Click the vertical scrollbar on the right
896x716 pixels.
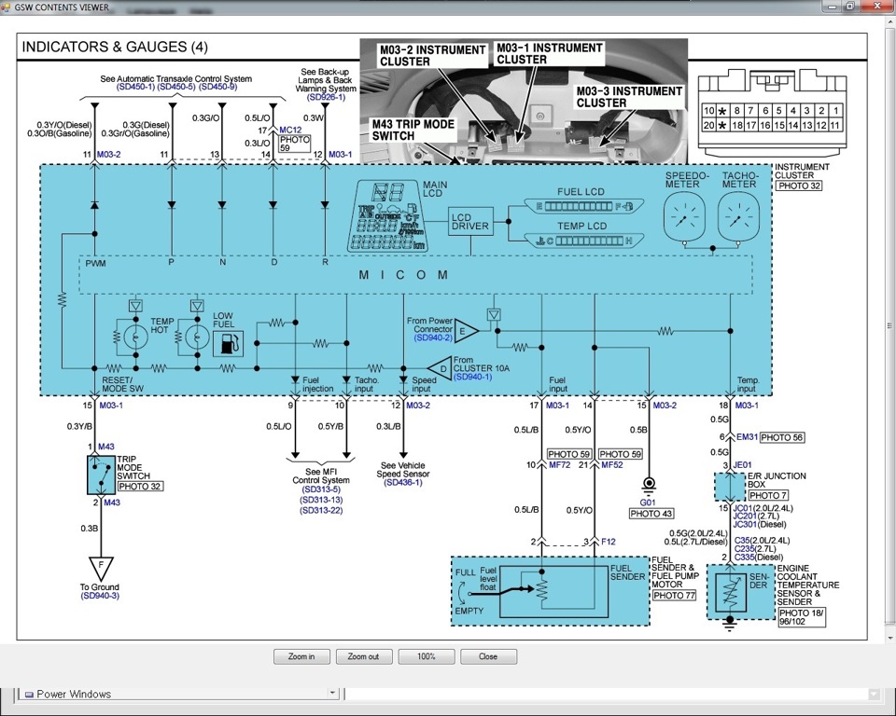889,325
